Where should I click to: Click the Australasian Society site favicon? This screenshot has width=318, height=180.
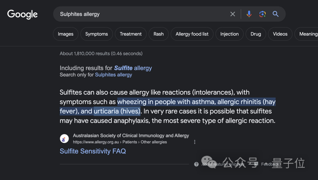pos(64,139)
